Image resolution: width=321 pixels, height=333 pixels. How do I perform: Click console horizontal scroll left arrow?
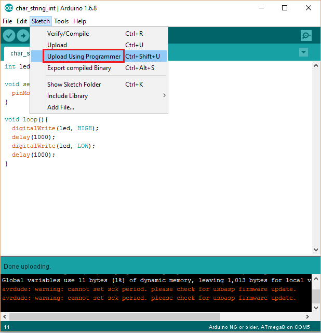tap(5, 316)
